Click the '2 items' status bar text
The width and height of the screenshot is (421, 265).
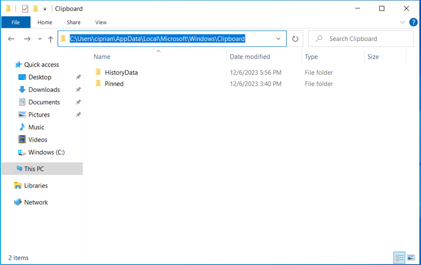(18, 258)
